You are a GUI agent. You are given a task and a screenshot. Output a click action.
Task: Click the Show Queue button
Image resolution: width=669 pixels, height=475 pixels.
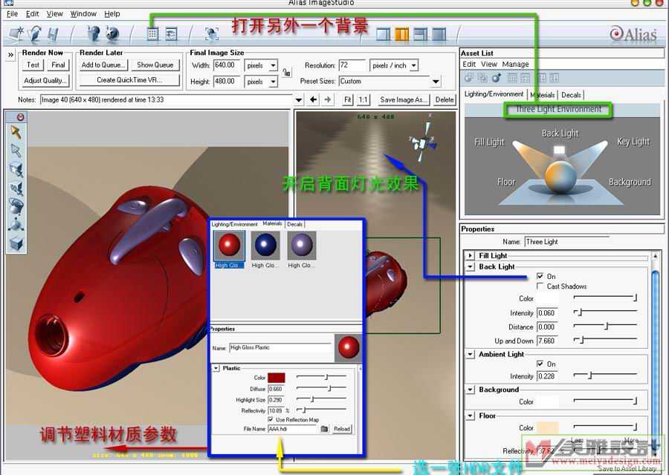(155, 65)
